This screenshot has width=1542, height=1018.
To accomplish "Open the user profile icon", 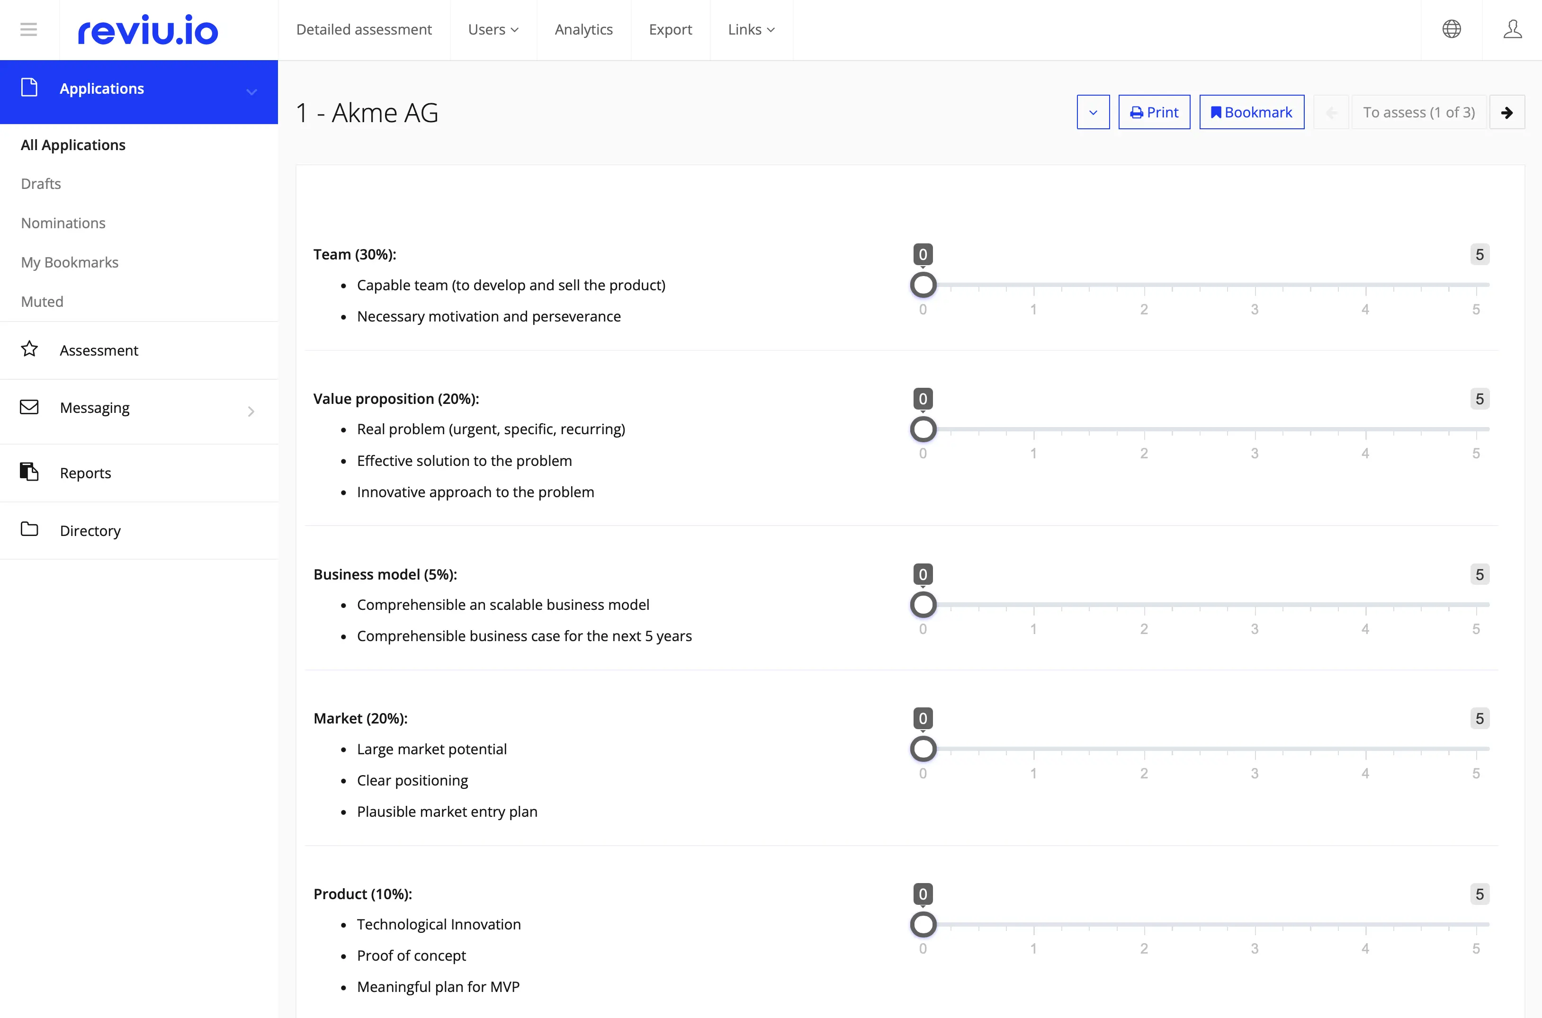I will point(1512,29).
